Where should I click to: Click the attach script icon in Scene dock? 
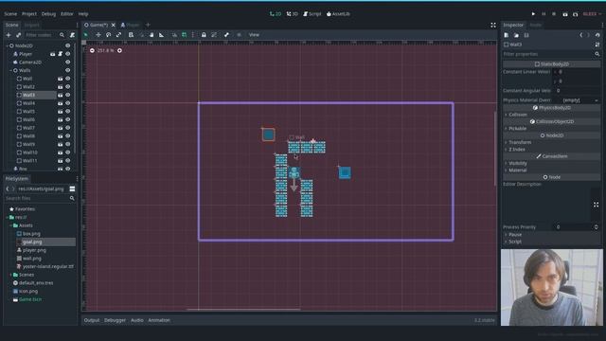click(x=72, y=35)
